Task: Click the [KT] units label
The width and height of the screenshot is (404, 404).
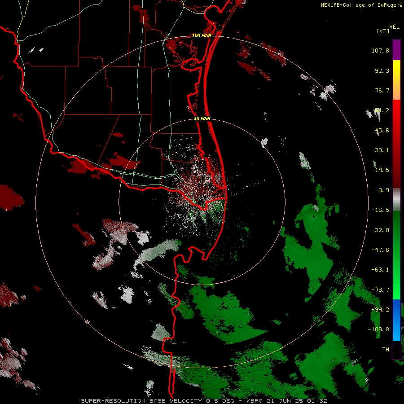Action: tap(383, 31)
